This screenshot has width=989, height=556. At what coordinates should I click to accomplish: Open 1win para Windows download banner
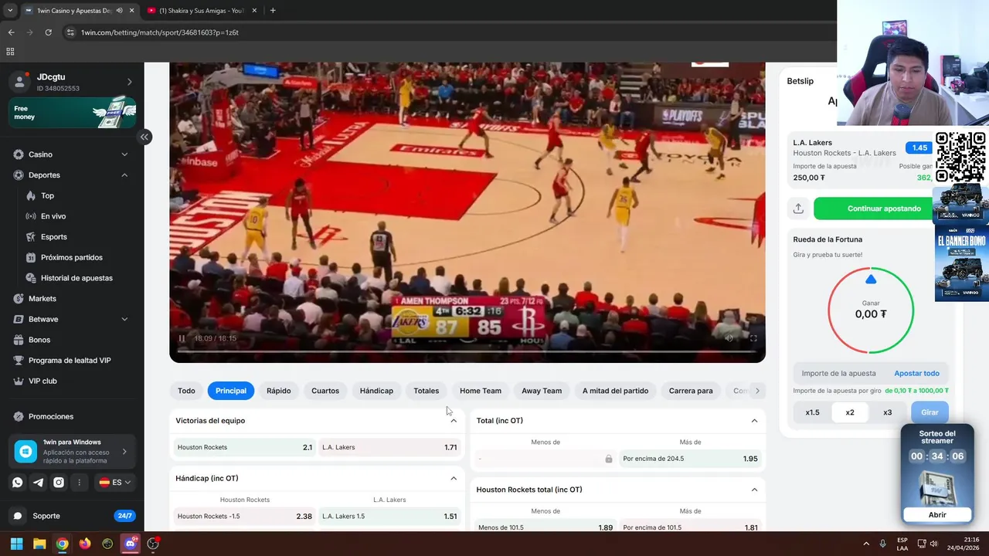[73, 451]
